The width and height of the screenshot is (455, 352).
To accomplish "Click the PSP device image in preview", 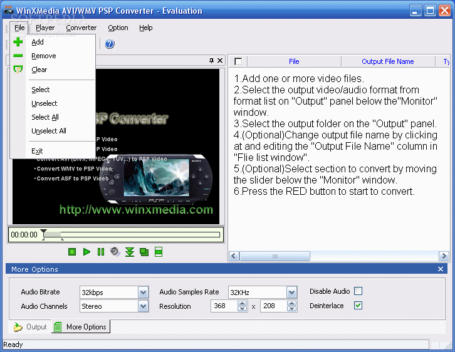I will click(156, 179).
